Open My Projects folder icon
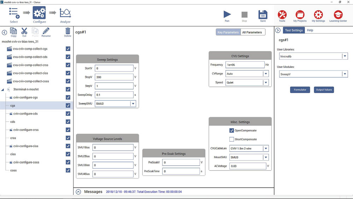 (300, 15)
